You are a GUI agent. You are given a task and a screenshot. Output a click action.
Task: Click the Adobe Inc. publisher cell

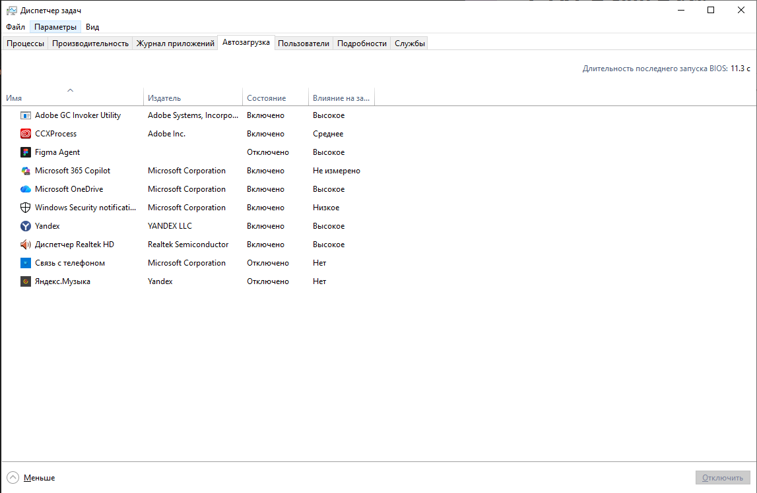(166, 134)
